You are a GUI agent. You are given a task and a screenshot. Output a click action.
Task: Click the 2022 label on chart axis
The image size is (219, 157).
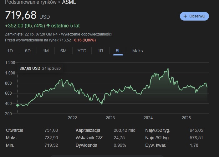click(x=72, y=118)
